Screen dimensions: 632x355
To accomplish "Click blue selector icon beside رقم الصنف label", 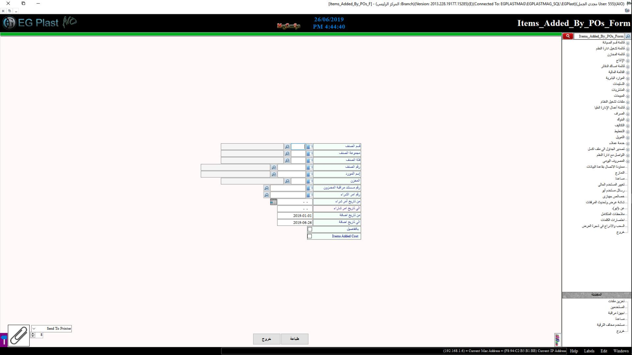I will (309, 167).
